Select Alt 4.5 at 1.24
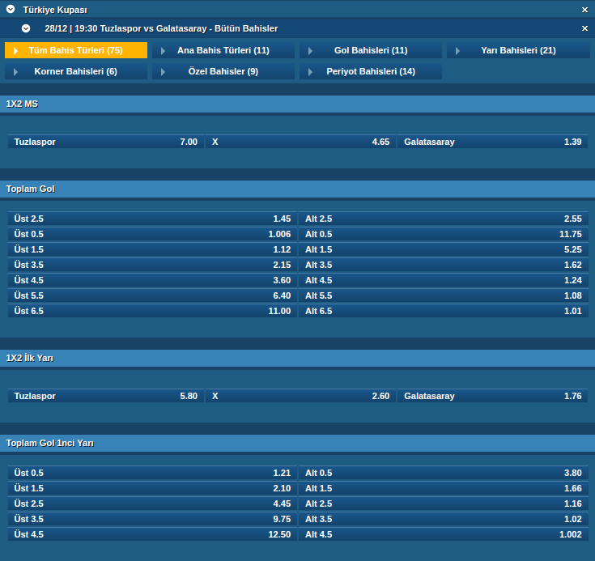Screen dimensions: 595x561 (444, 280)
